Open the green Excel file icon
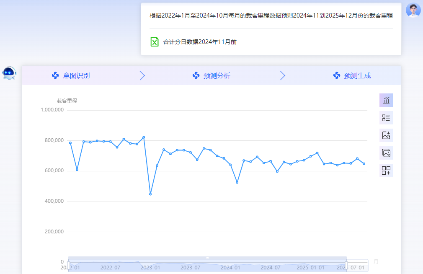Viewport: 423px width, 274px height. tap(154, 42)
